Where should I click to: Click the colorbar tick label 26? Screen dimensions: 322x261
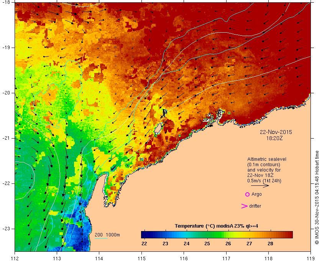point(228,244)
